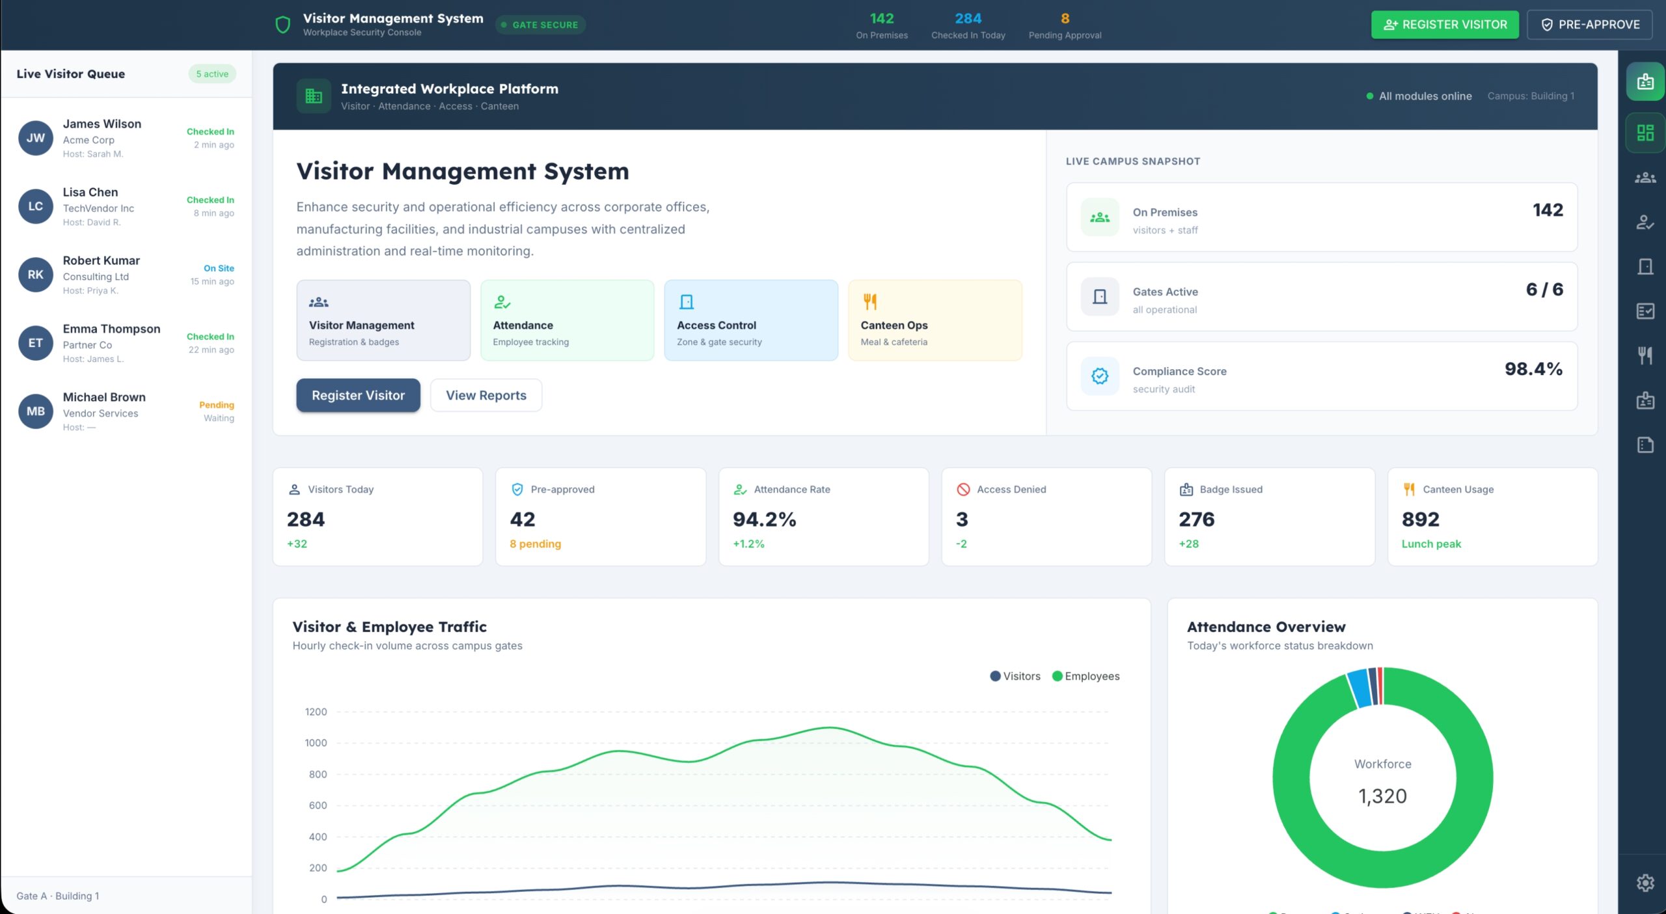The image size is (1666, 914).
Task: Click James Wilson's JW avatar
Action: pyautogui.click(x=36, y=138)
